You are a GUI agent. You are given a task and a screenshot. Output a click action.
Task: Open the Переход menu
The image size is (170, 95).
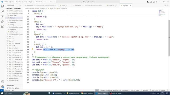tap(31, 2)
